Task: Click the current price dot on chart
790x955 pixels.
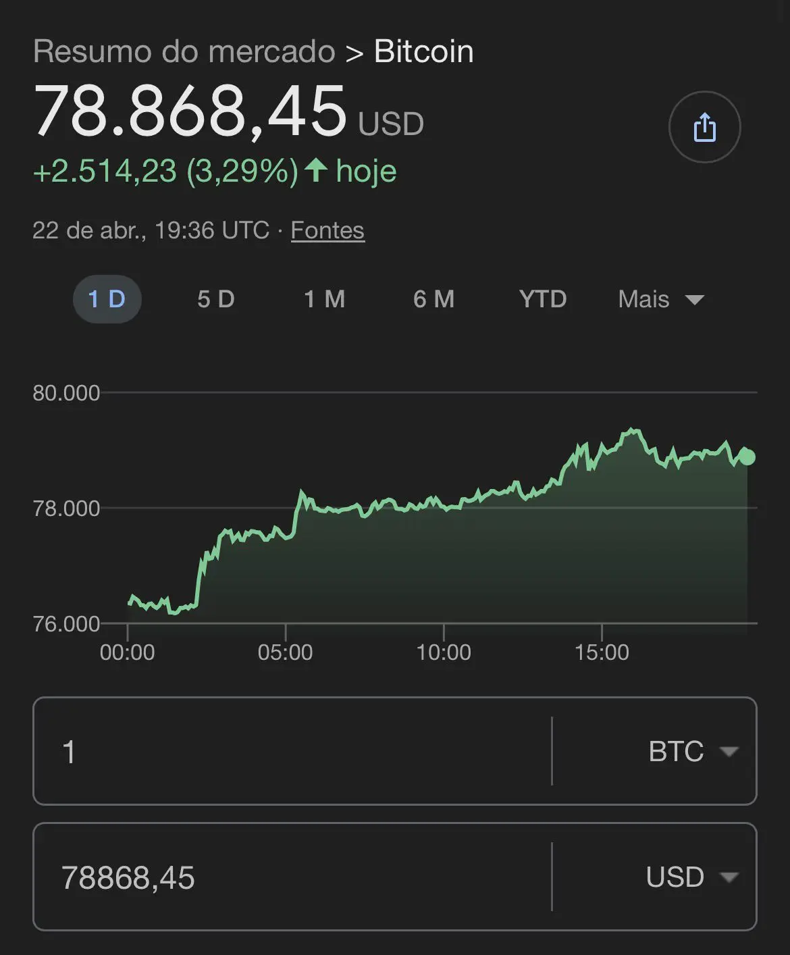Action: point(747,457)
